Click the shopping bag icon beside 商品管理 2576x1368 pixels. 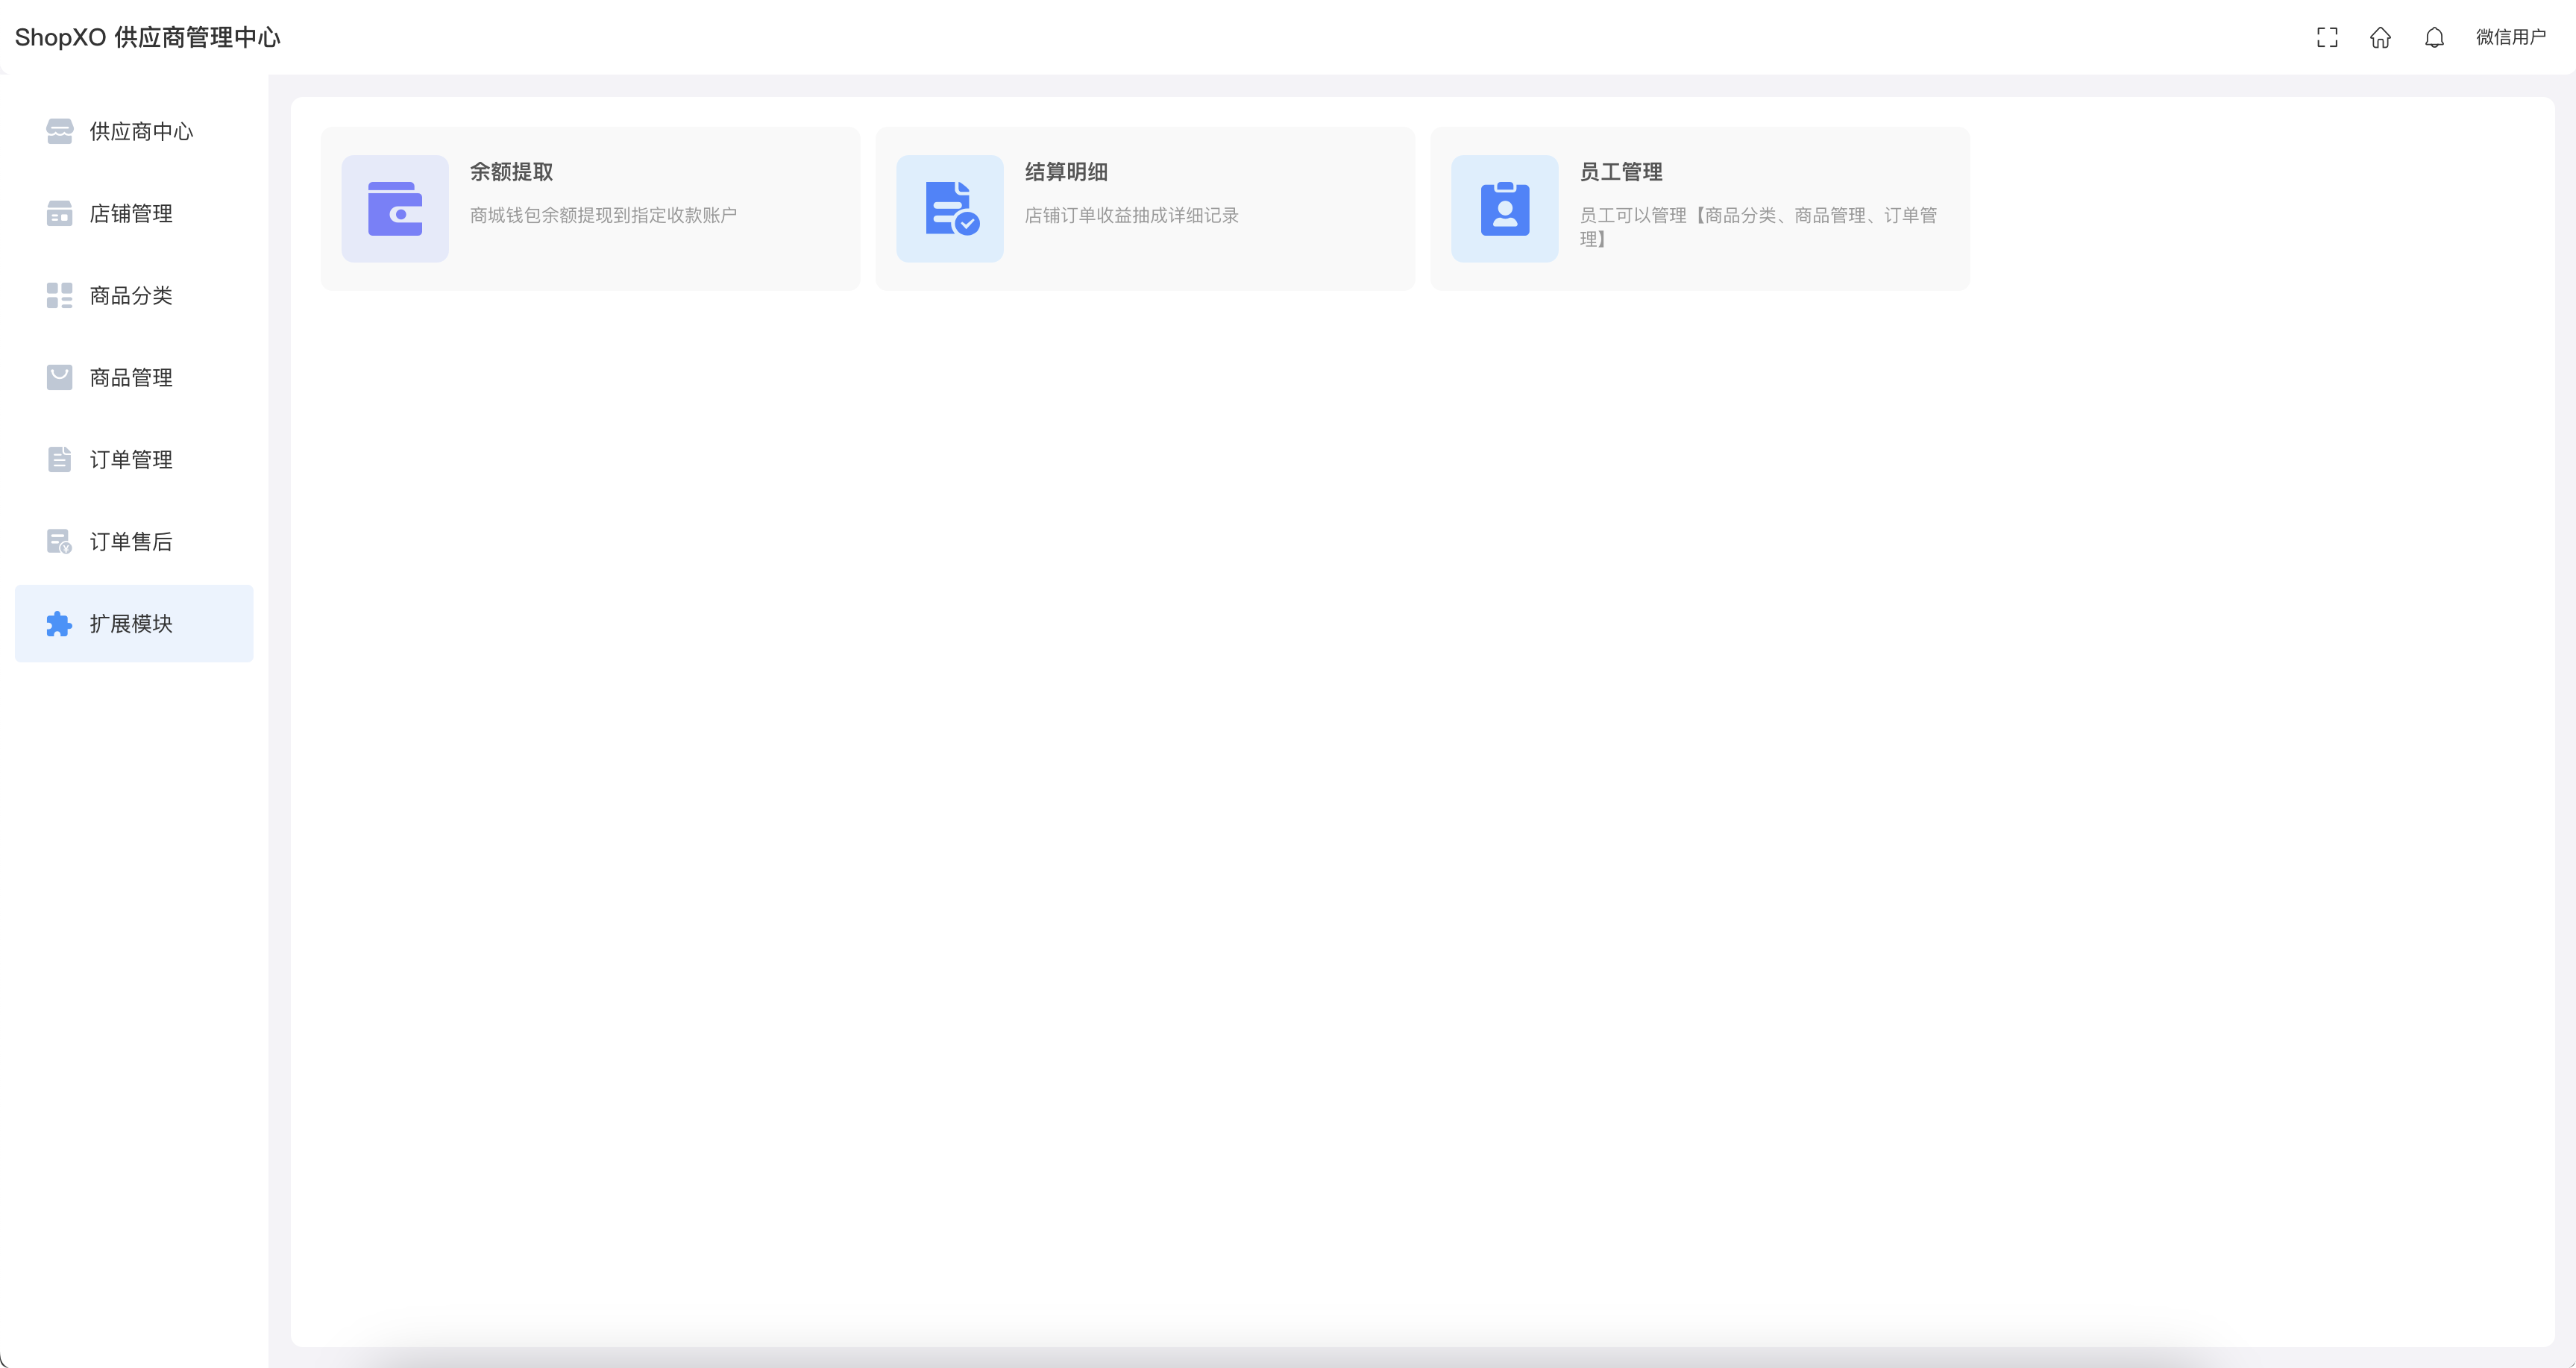(x=59, y=377)
